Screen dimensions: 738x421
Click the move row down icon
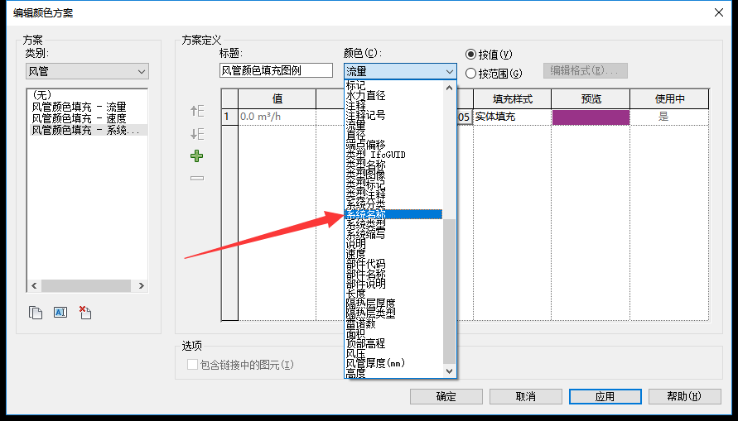[197, 134]
